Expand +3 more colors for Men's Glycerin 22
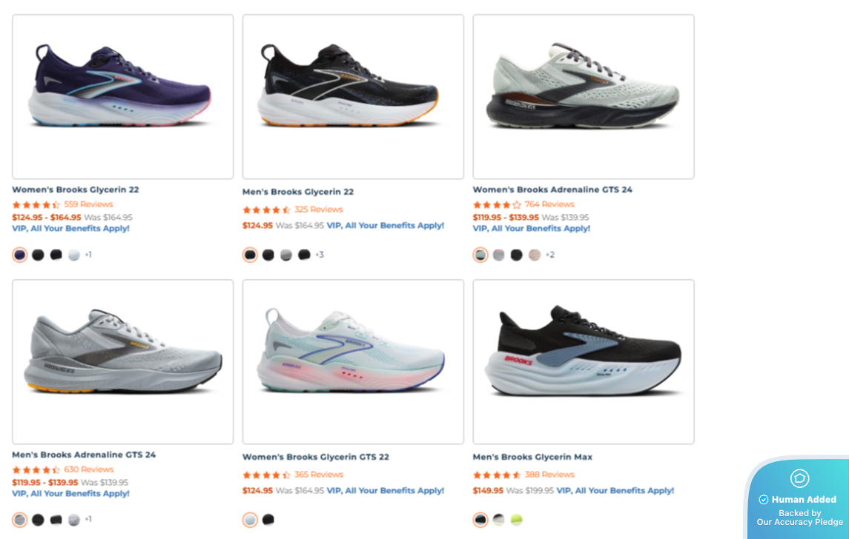The width and height of the screenshot is (849, 539). click(x=320, y=255)
